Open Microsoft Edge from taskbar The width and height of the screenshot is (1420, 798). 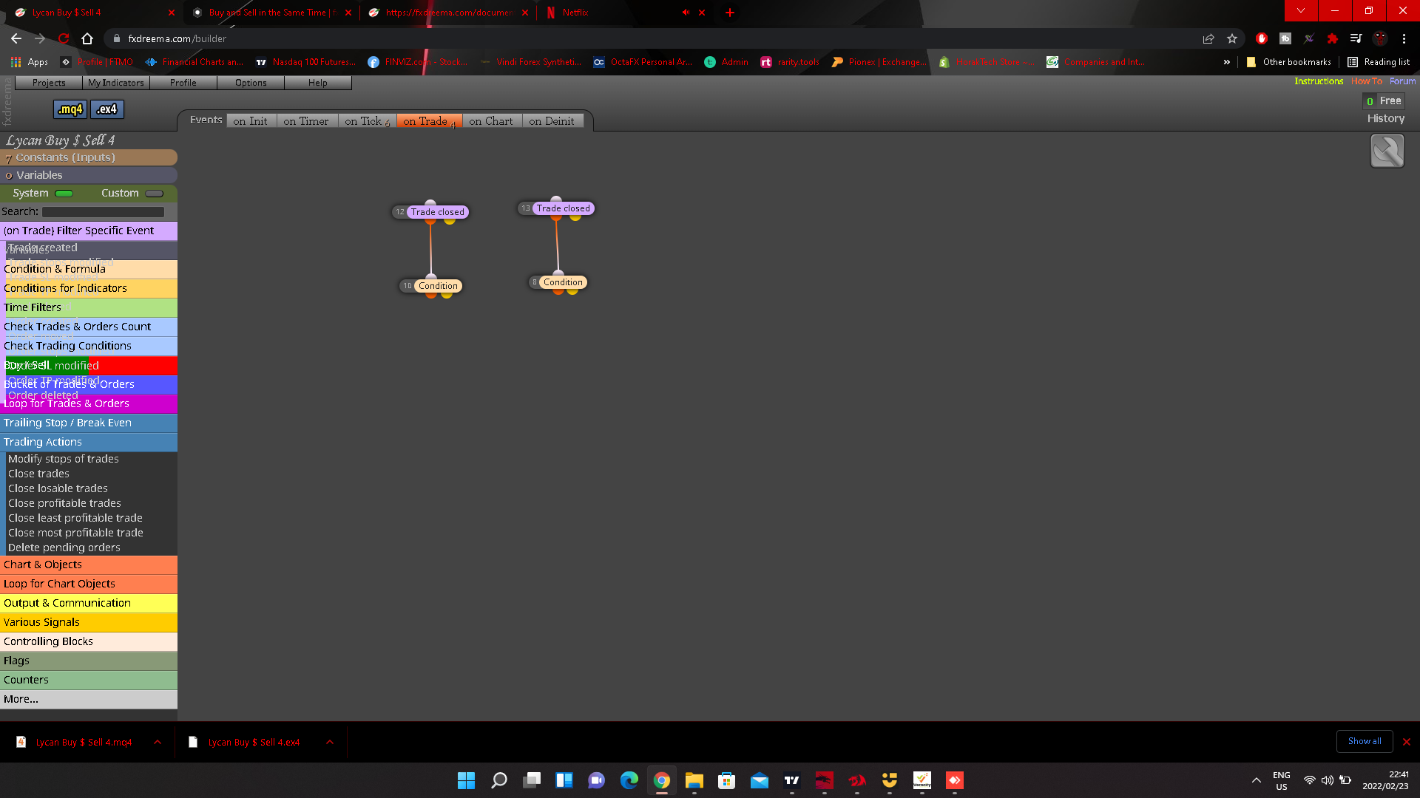tap(629, 780)
